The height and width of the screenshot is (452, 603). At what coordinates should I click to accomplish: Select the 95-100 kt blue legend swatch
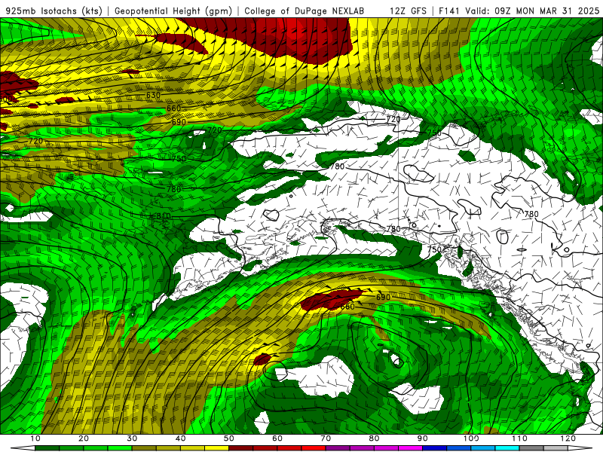459,448
